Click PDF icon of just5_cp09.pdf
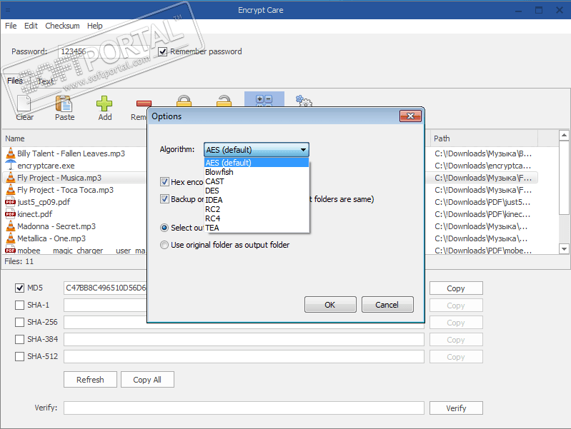The height and width of the screenshot is (429, 571). coord(10,202)
